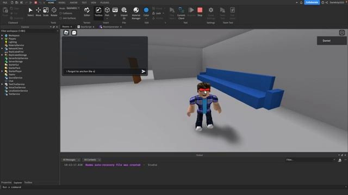Select the Lighting service in Explorer
Viewport: 348px width, 195px height.
pos(13,42)
